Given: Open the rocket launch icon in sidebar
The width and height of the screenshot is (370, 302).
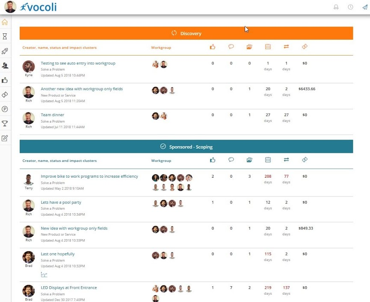Looking at the screenshot, I should tap(5, 51).
